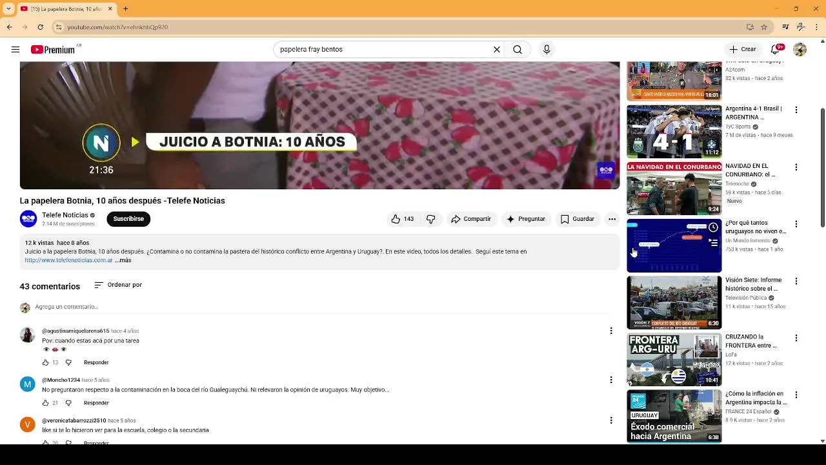Open menu for Cruzando la Frontera video
Viewport: 826px width, 465px height.
tap(796, 338)
